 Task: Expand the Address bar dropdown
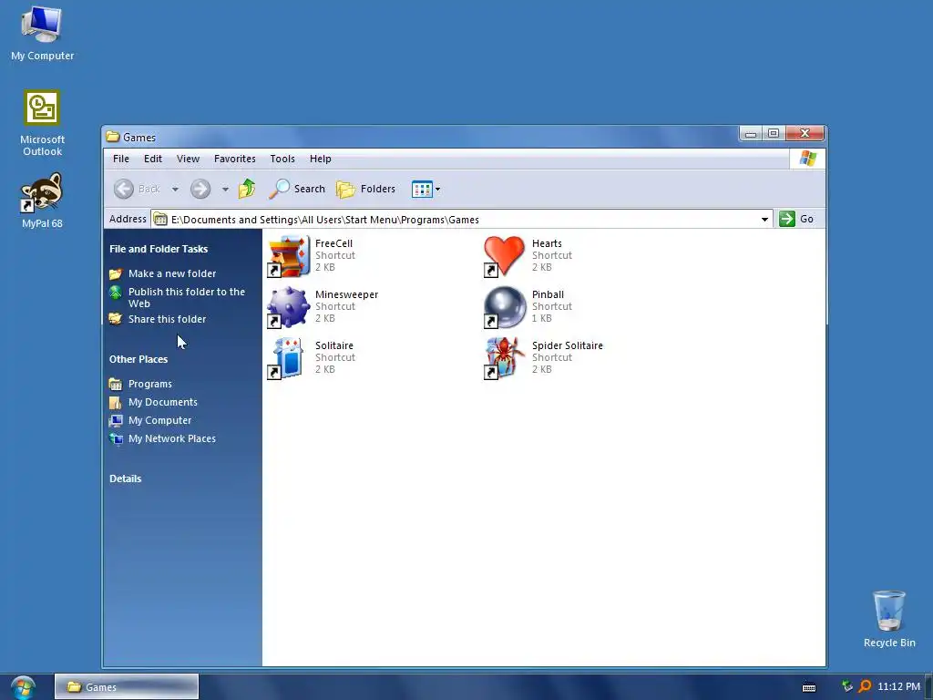[764, 219]
